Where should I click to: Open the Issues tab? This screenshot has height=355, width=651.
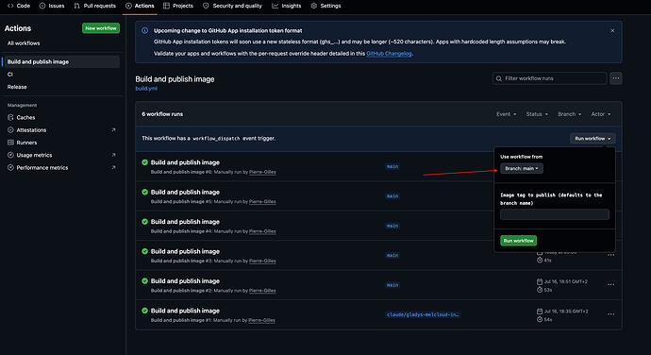click(x=52, y=6)
